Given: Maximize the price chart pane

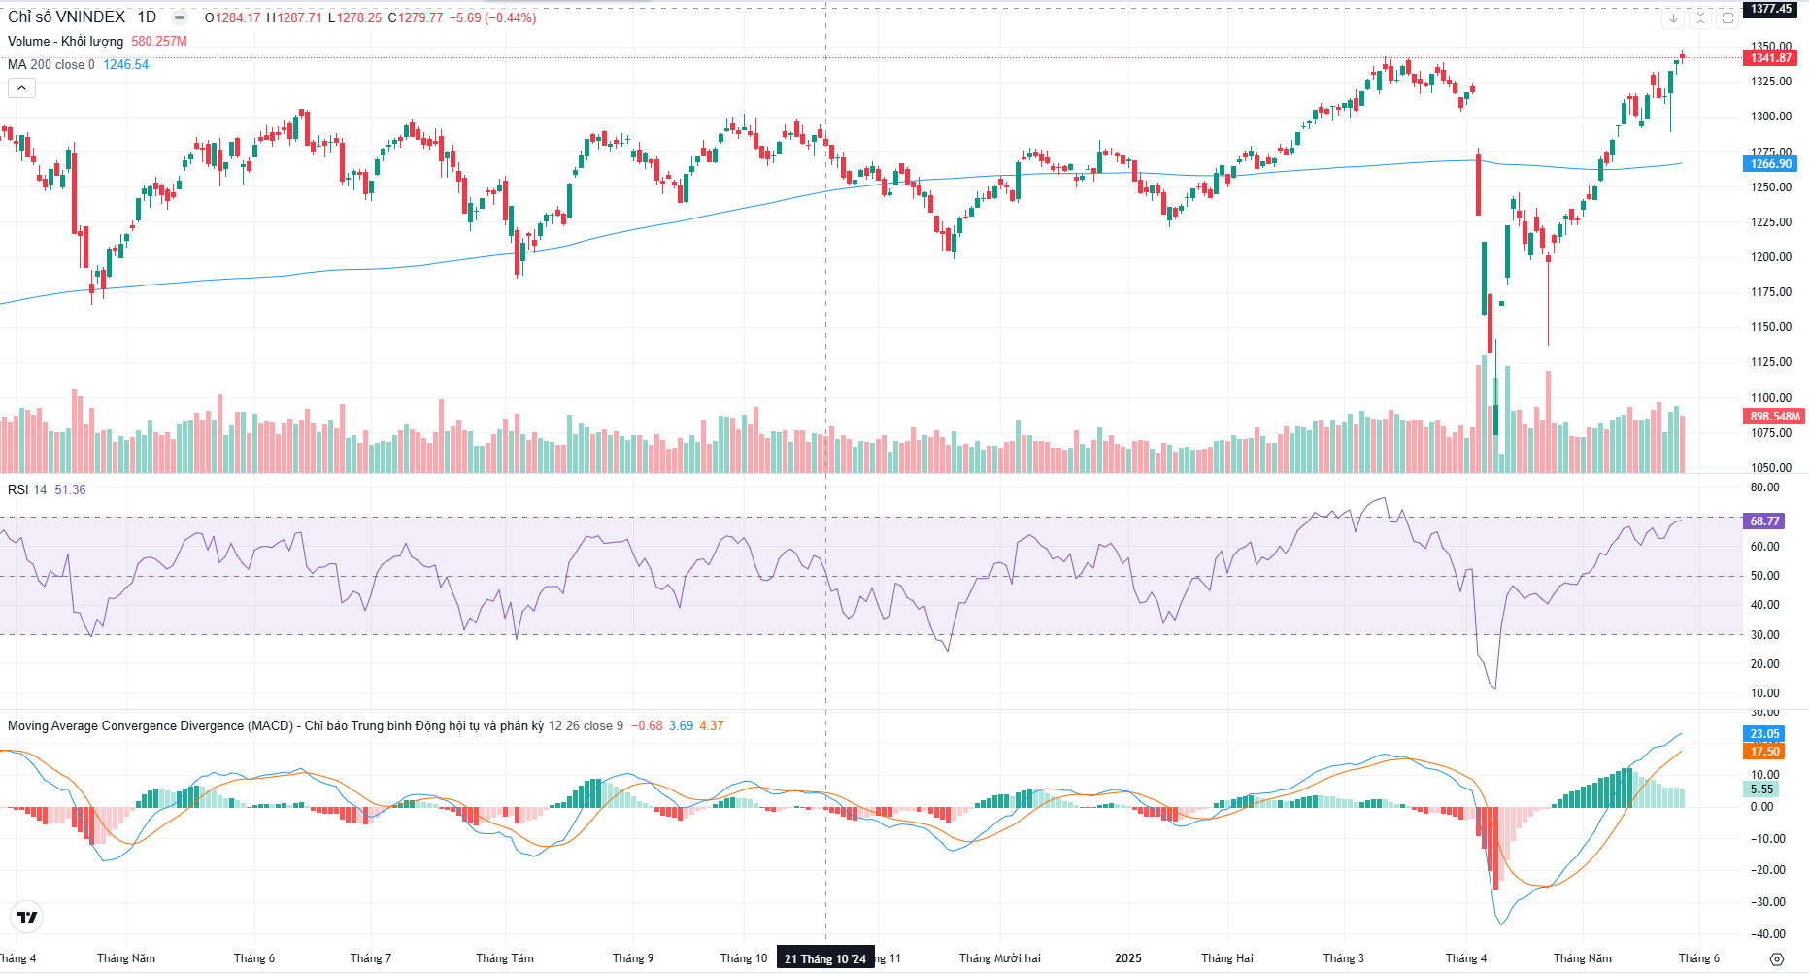Looking at the screenshot, I should [x=1727, y=17].
